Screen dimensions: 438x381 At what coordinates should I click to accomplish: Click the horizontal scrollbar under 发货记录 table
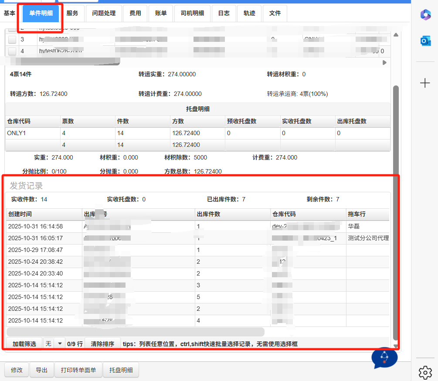tap(135, 332)
